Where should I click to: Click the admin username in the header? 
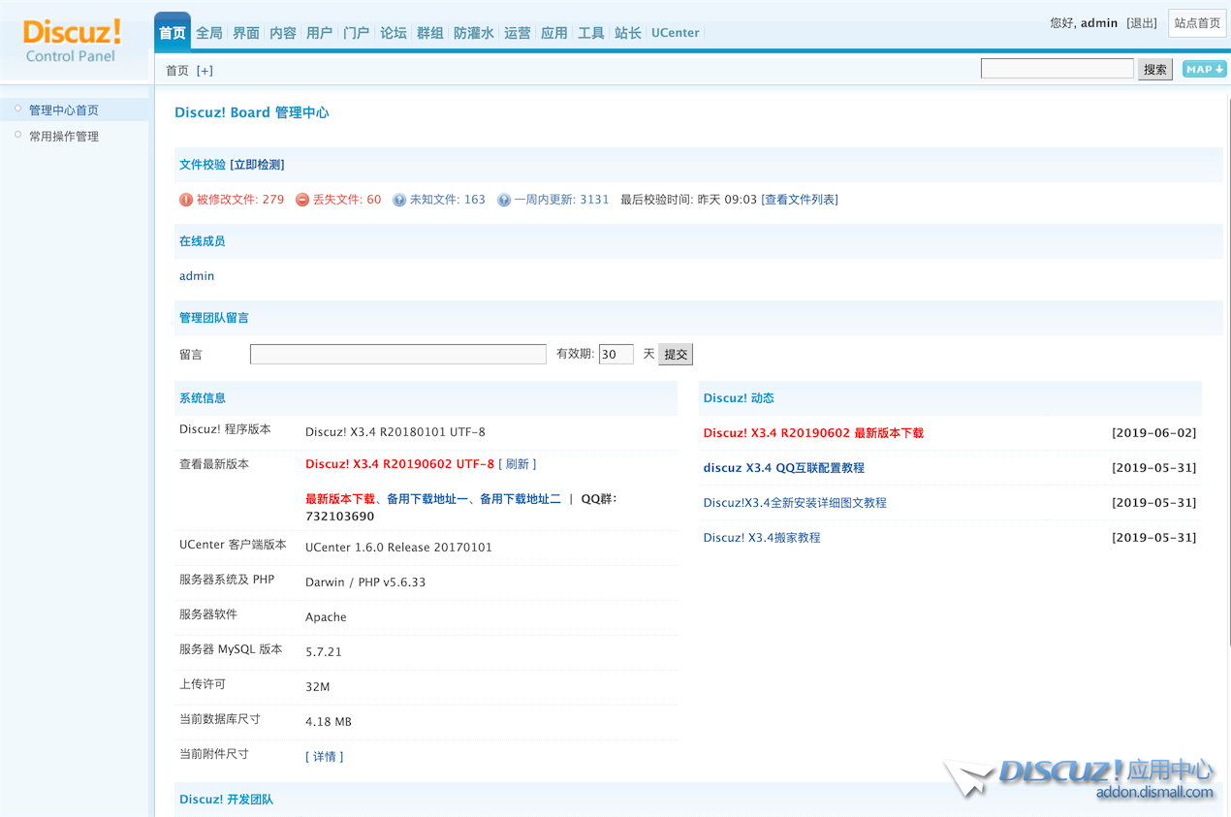pyautogui.click(x=1099, y=23)
